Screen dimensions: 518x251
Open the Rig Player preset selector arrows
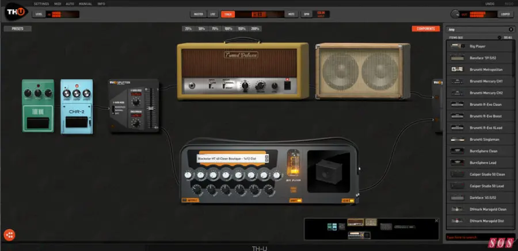(x=266, y=159)
